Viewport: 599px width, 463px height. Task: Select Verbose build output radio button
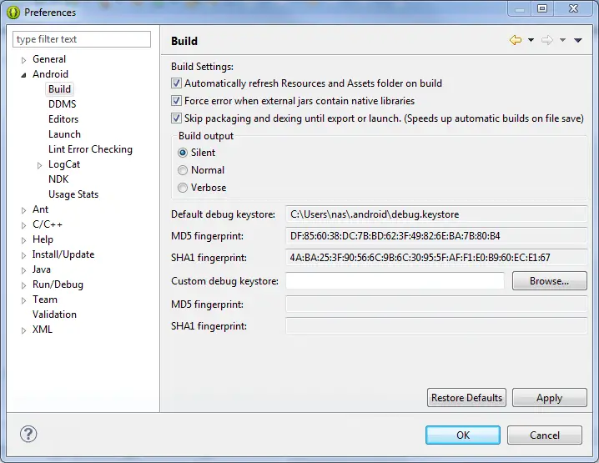click(183, 188)
